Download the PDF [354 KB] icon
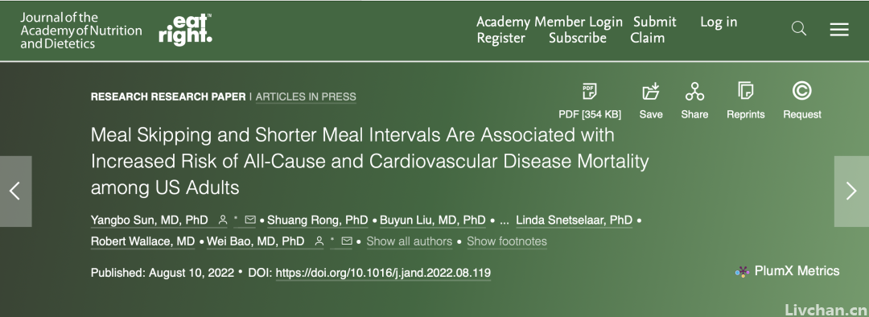The width and height of the screenshot is (869, 317). point(589,91)
